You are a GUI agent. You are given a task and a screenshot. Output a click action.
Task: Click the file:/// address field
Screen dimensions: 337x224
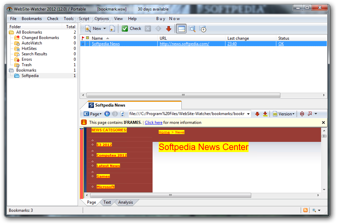(187, 114)
